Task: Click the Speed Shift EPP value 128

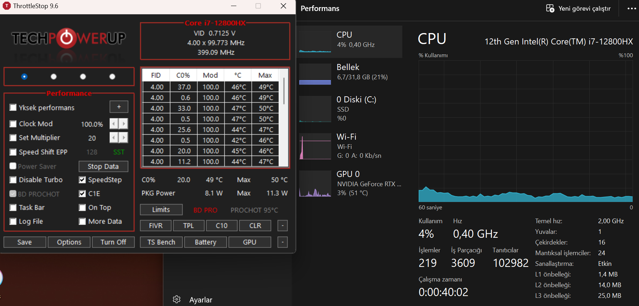Action: 92,152
